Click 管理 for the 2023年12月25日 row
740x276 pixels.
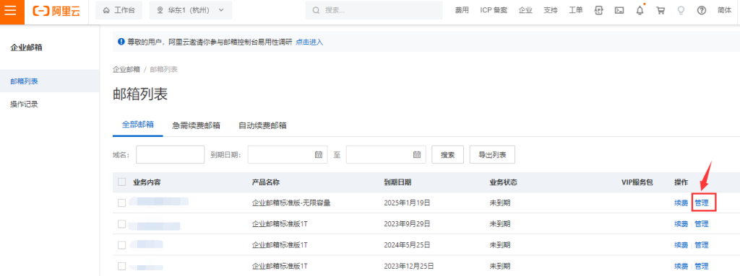point(701,266)
